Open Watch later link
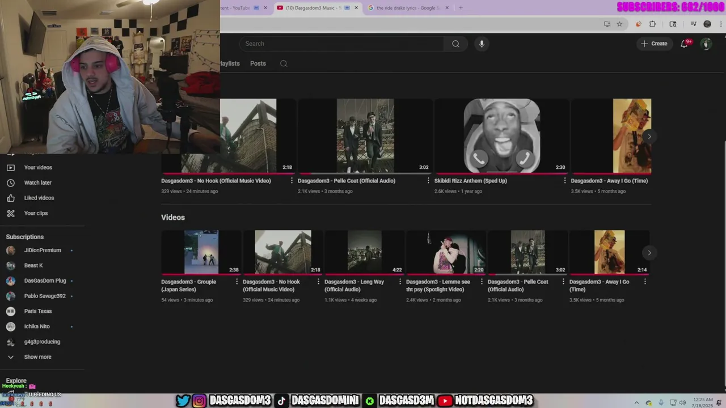726x408 pixels. (38, 183)
